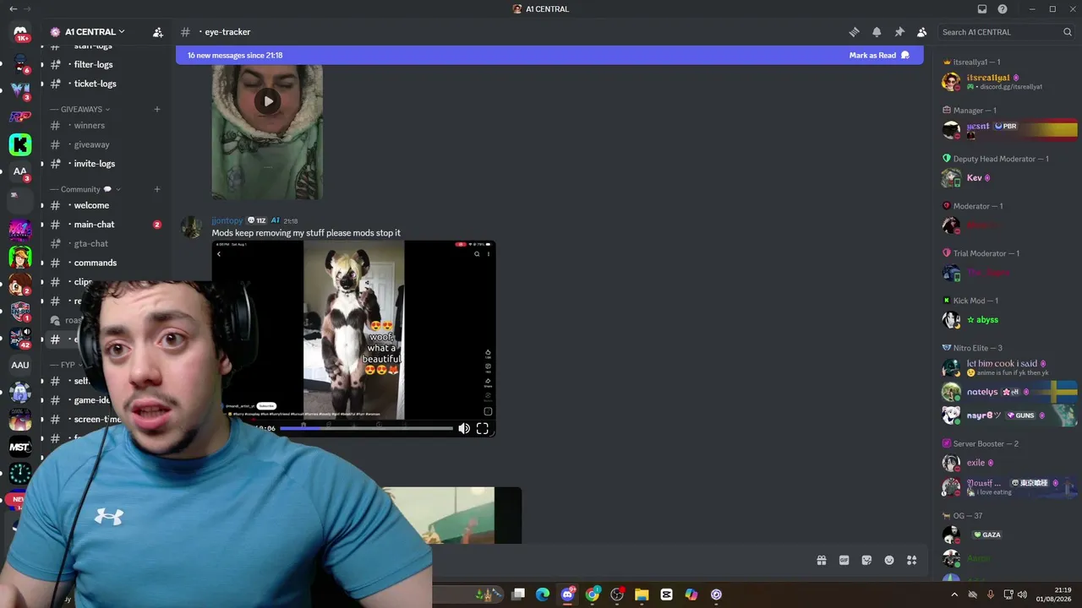This screenshot has width=1082, height=608.
Task: Toggle the member list panel
Action: (x=921, y=32)
